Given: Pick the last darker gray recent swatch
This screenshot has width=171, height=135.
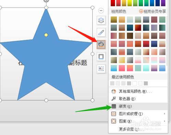Looking at the screenshot, I should coord(146,83).
